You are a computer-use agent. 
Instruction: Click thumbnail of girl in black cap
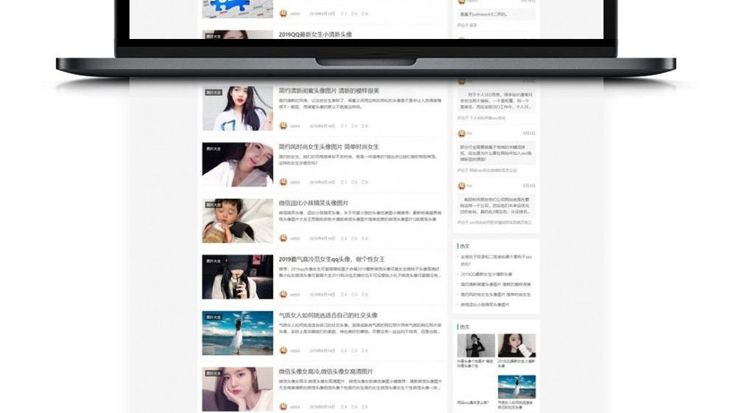tap(238, 277)
